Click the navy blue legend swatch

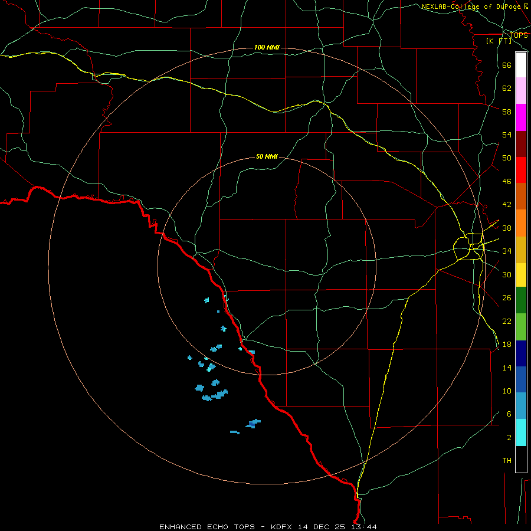click(x=521, y=353)
